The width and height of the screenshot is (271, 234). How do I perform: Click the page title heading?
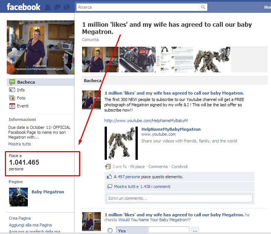coord(167,28)
